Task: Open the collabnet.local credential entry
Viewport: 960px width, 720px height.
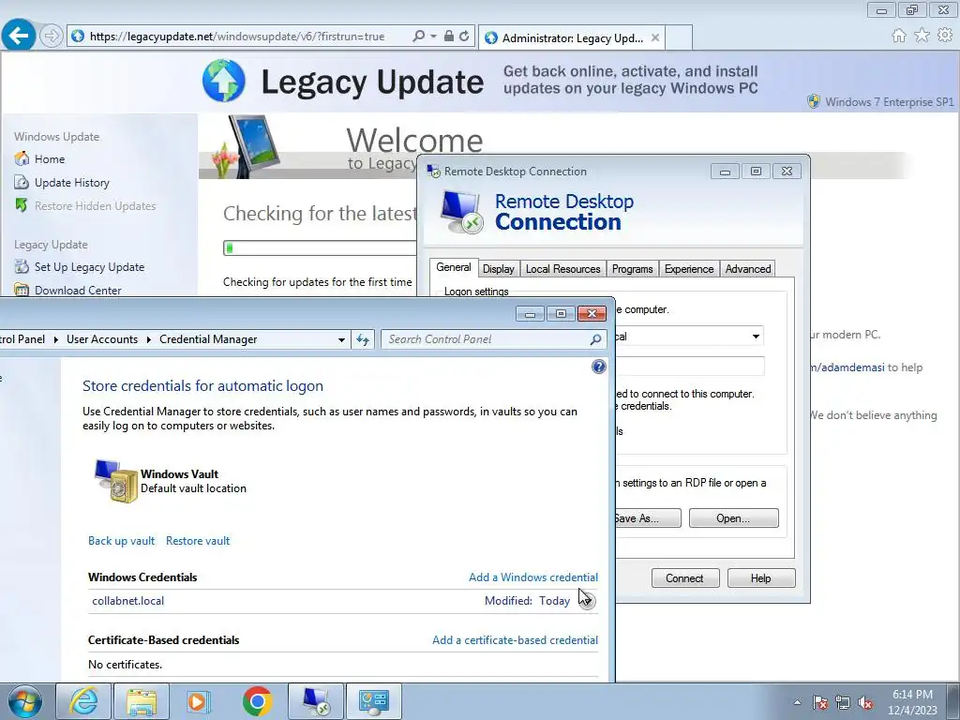Action: pyautogui.click(x=343, y=601)
